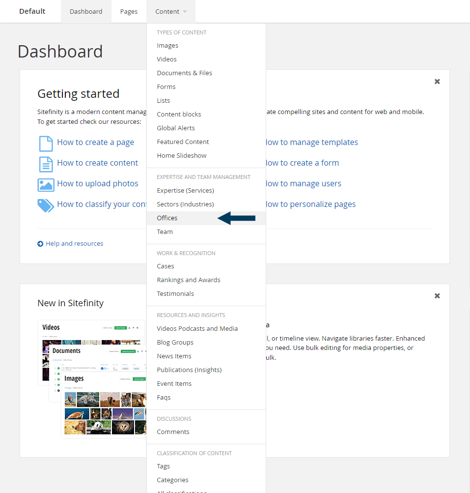Dismiss the New in Sitefinity panel
Screen dimensions: 470x493
pos(437,296)
